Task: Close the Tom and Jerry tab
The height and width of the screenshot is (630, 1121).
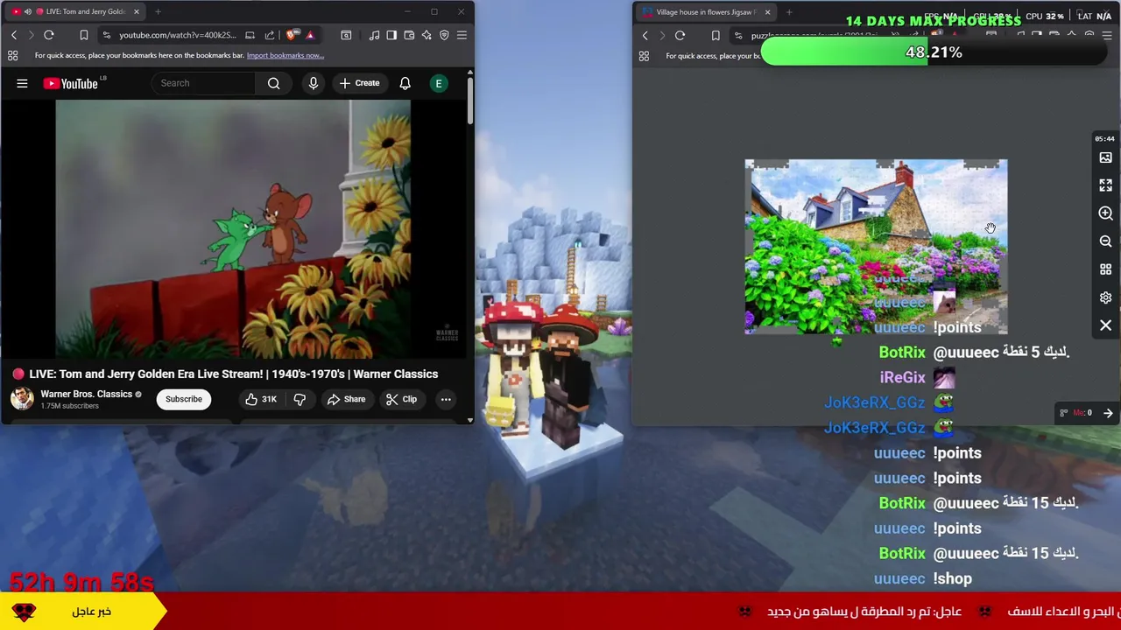Action: [x=136, y=11]
